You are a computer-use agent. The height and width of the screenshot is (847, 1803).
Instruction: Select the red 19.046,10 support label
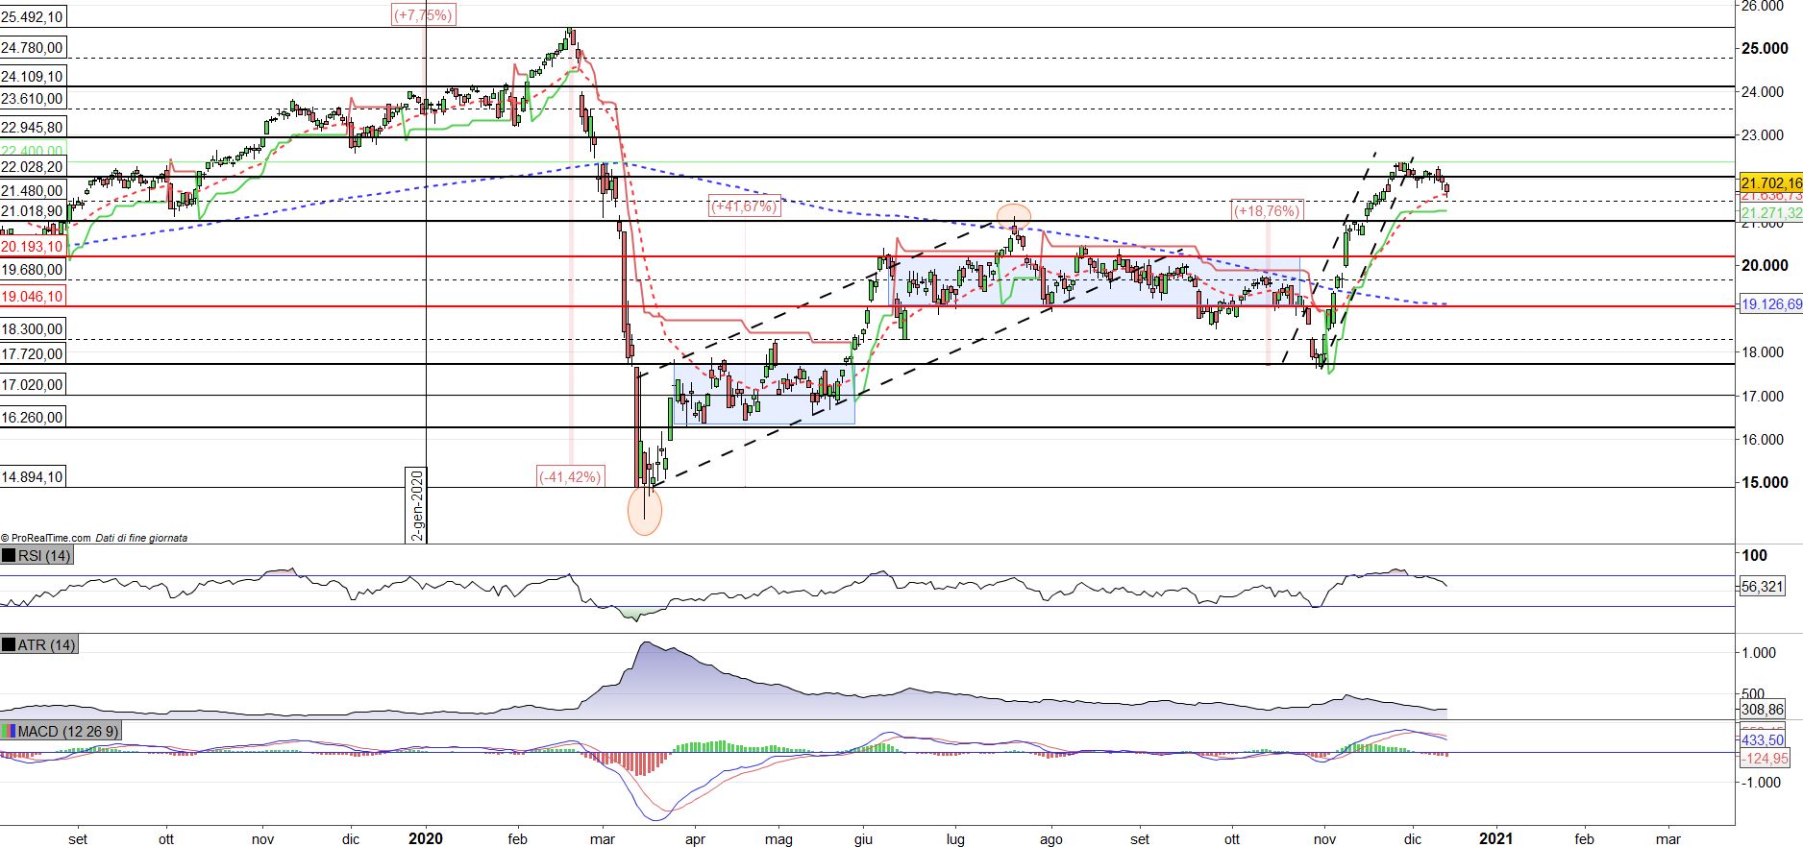tap(32, 298)
